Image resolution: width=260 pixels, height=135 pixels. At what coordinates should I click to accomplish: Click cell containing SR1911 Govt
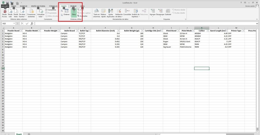coord(187,42)
